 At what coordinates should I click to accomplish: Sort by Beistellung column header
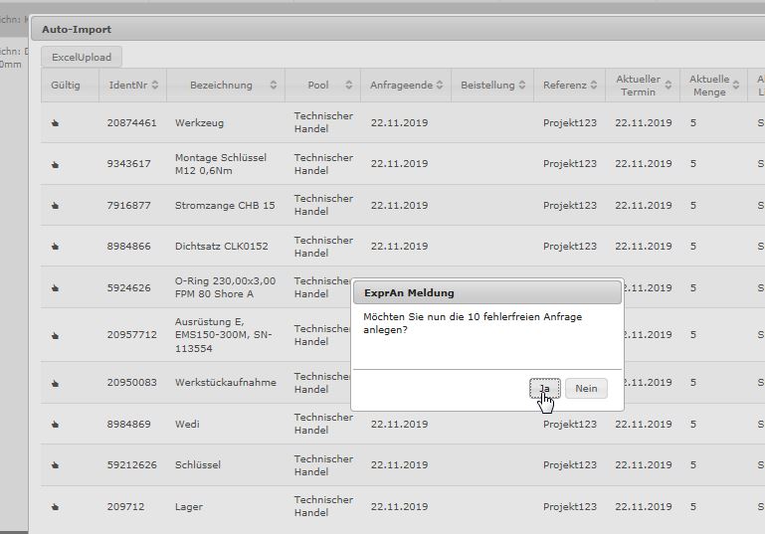pyautogui.click(x=492, y=86)
